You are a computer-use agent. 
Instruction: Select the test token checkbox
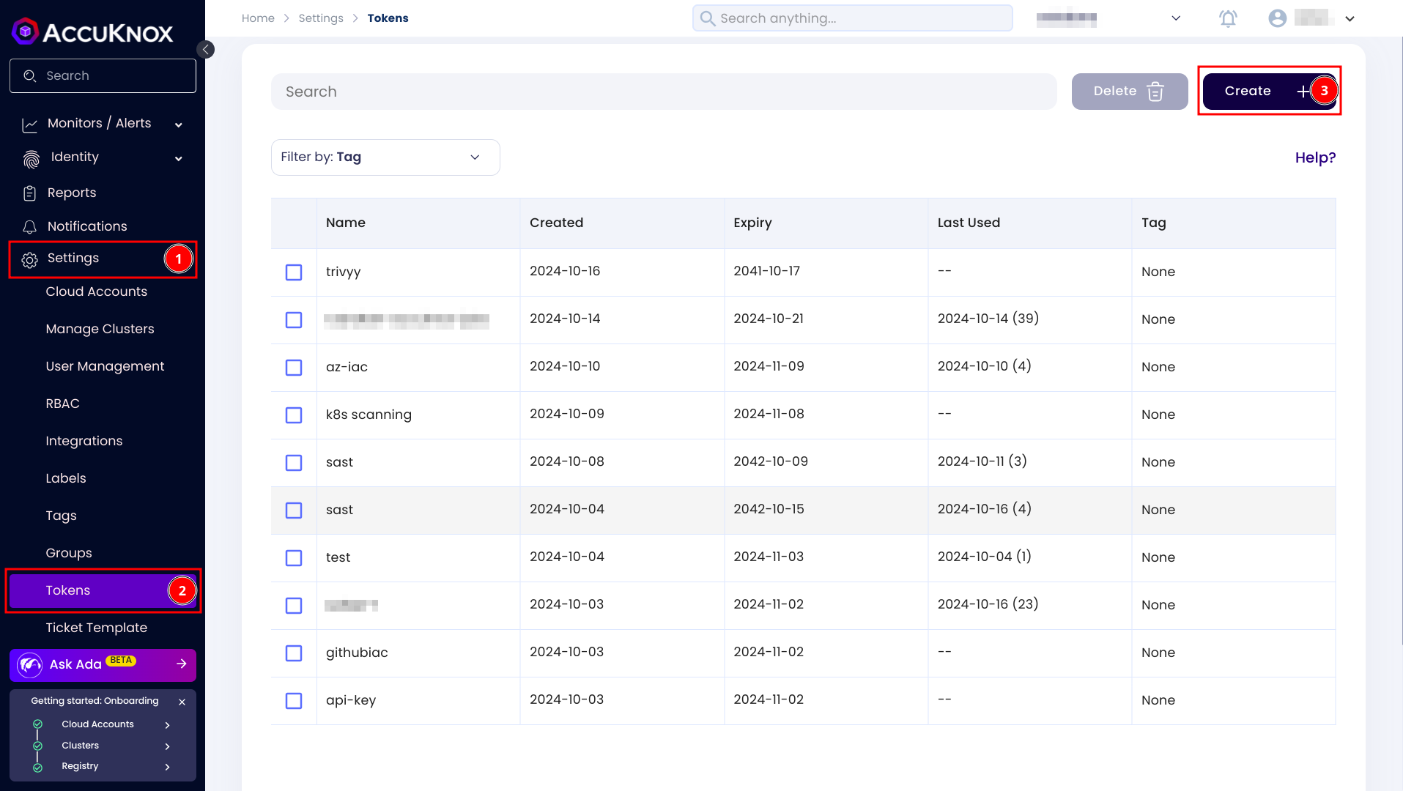pos(294,558)
